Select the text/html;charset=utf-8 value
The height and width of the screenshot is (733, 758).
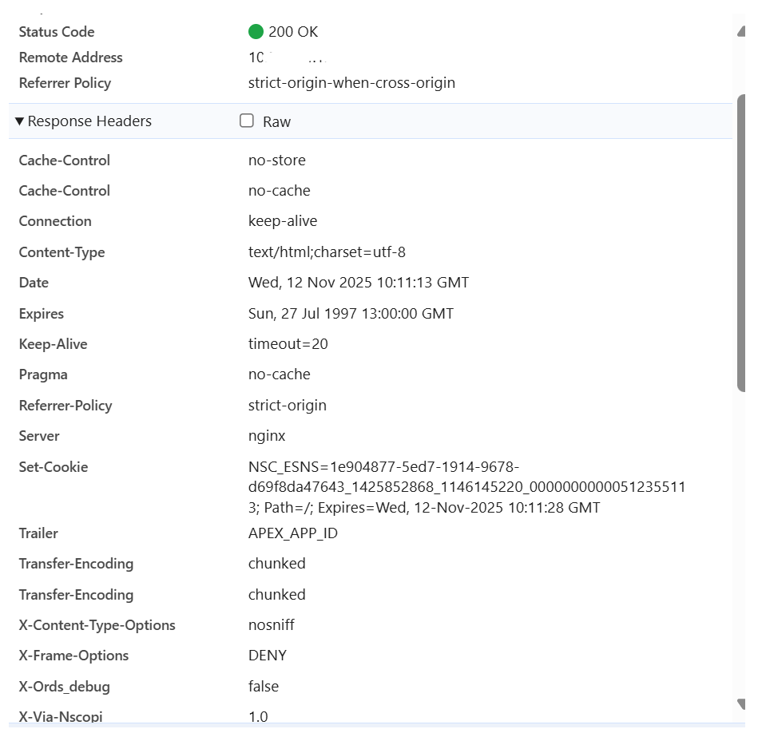pyautogui.click(x=327, y=252)
